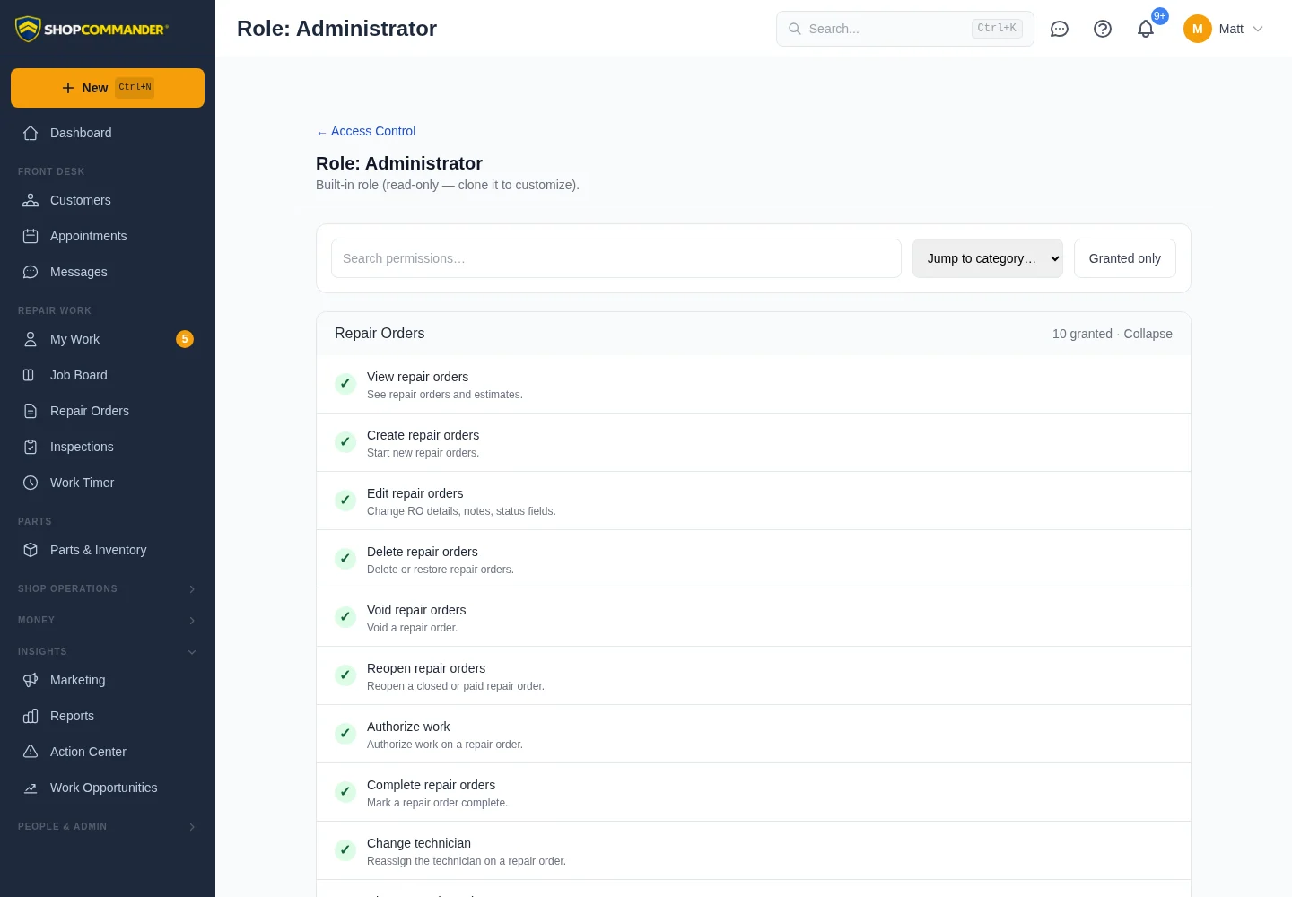The width and height of the screenshot is (1292, 897).
Task: Click the Job Board columns icon
Action: point(31,375)
